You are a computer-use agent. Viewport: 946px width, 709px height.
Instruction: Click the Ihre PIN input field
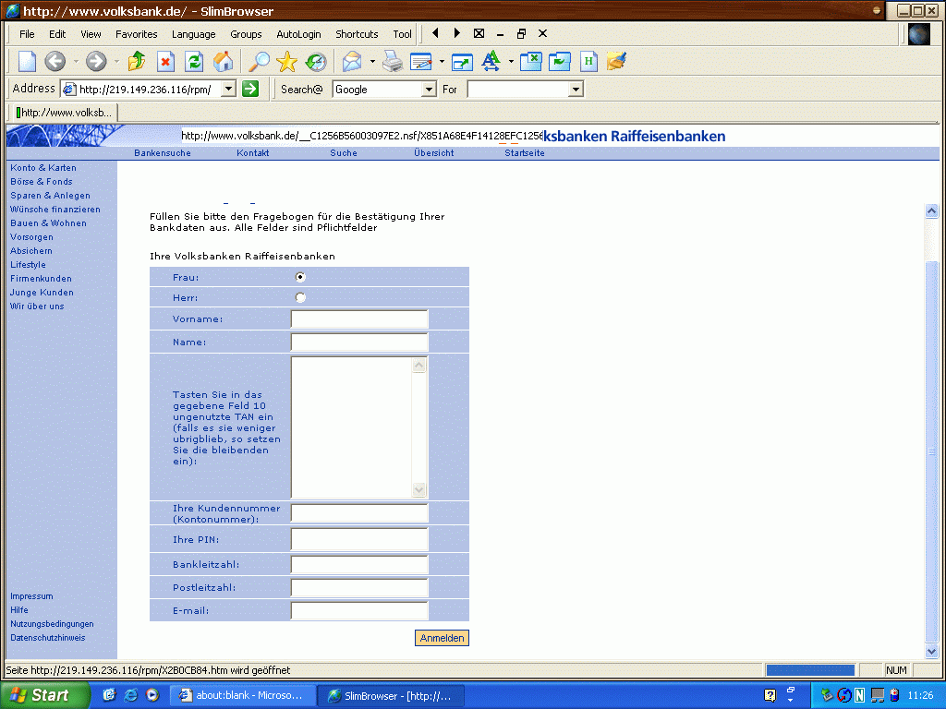(x=359, y=539)
